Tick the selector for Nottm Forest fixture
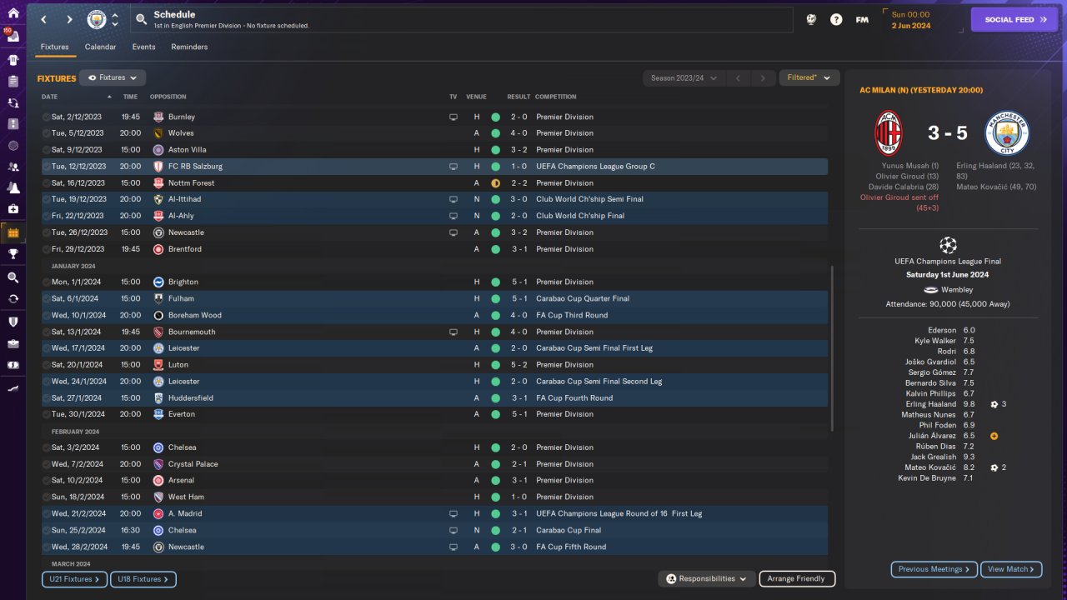1067x600 pixels. (x=47, y=183)
